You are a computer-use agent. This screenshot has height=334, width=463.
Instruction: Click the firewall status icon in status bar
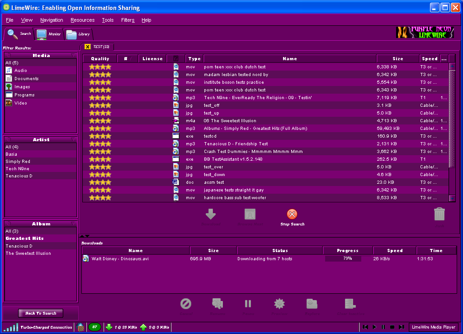tap(80, 327)
